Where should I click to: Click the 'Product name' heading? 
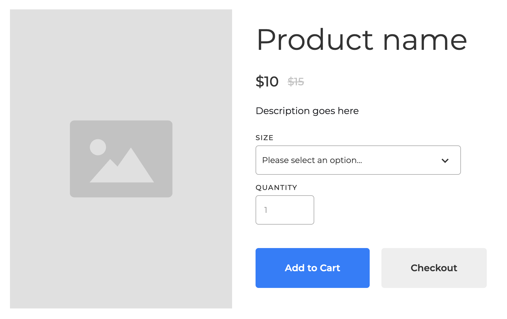[x=361, y=40]
